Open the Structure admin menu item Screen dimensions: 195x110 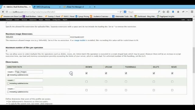24,20
